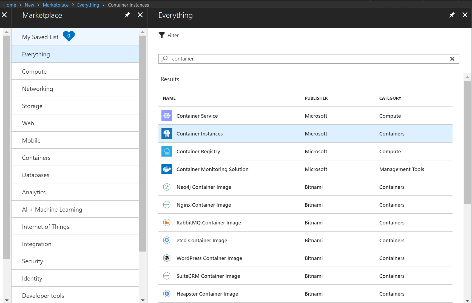Click the Docker whale icon for Container Monitoring Solution
Screen dimensions: 472x303
coord(167,169)
